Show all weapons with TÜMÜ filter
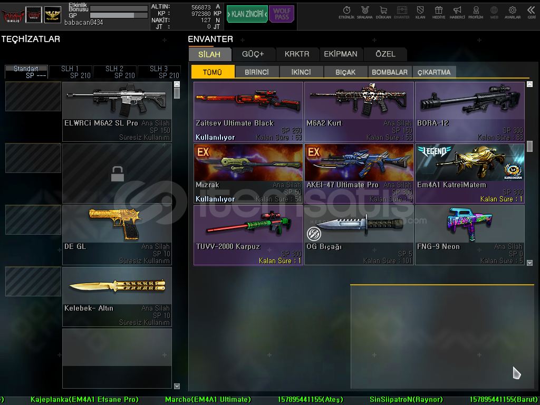540x405 pixels. (213, 72)
